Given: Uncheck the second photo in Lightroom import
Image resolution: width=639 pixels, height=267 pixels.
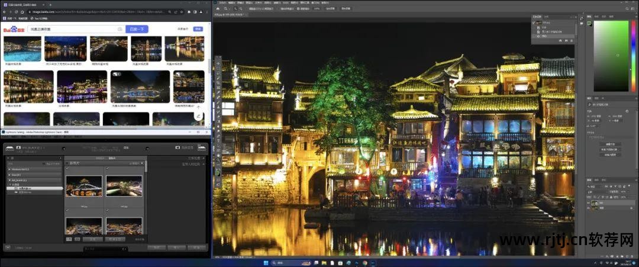Looking at the screenshot, I should tap(107, 169).
